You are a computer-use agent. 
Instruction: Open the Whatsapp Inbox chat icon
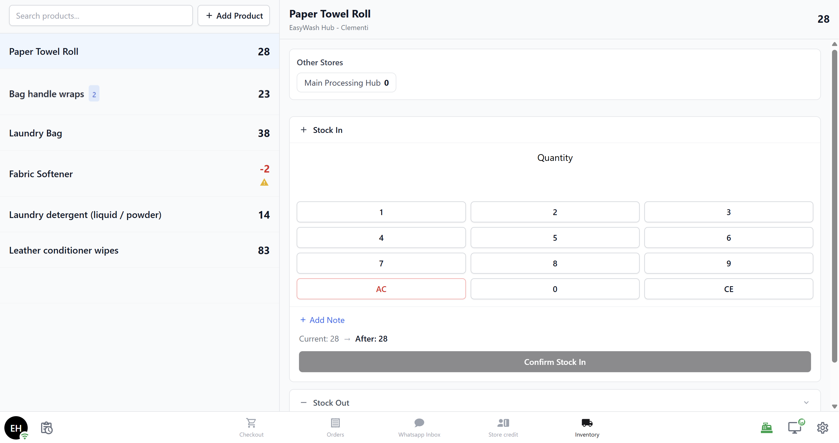[x=419, y=427]
